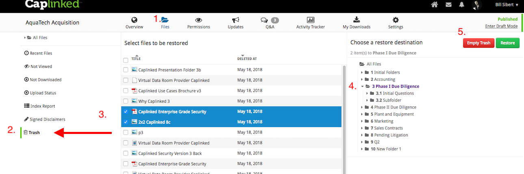Select the 9 Q2 folder
The image size is (524, 174).
375,142
